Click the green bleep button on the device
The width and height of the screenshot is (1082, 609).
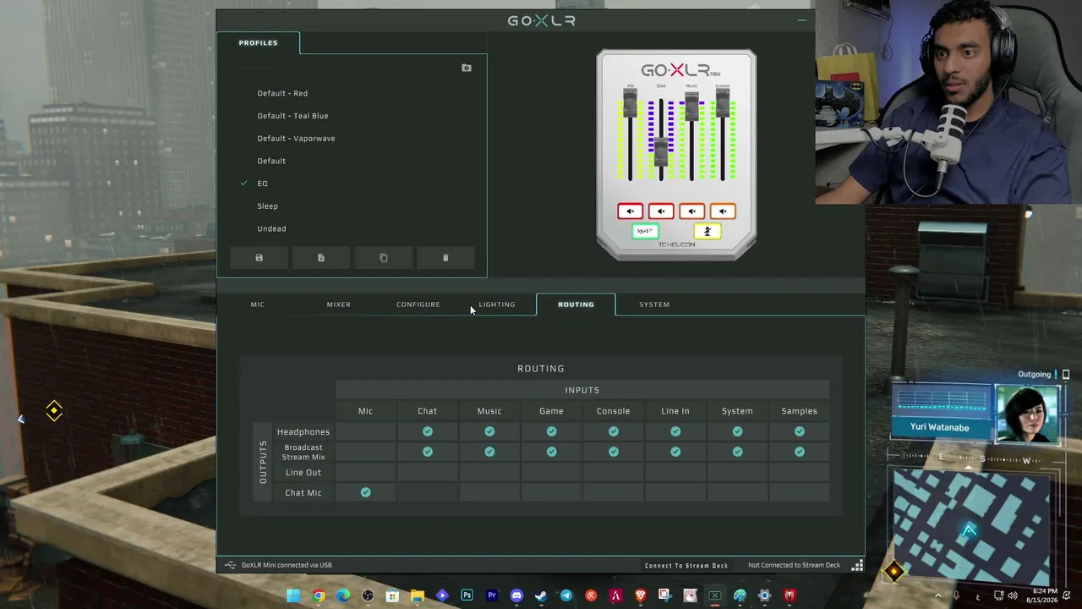[x=645, y=231]
